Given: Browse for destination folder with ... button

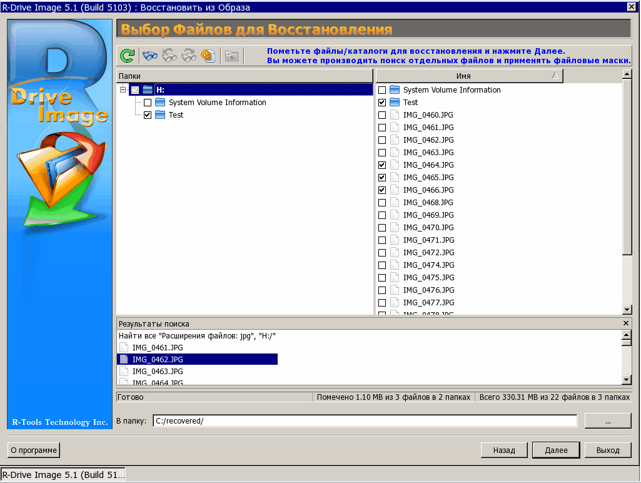Looking at the screenshot, I should [x=608, y=421].
